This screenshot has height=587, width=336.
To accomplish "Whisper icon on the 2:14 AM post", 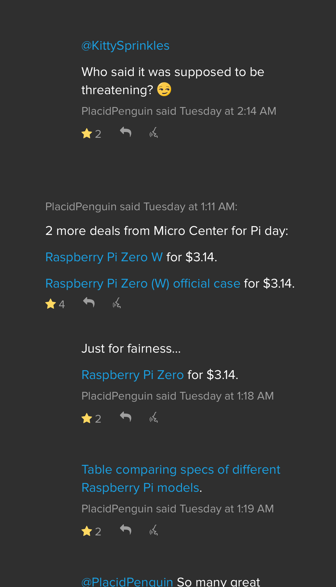I will [153, 133].
